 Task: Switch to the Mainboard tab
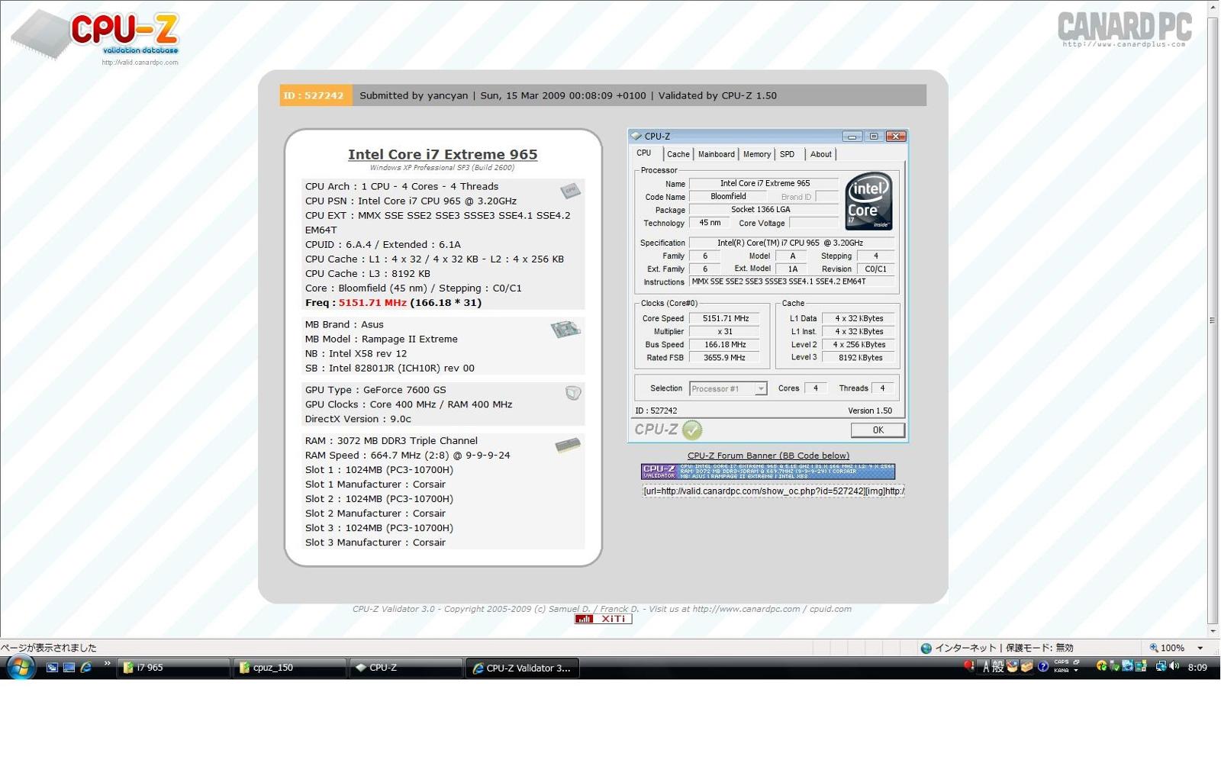(x=716, y=154)
